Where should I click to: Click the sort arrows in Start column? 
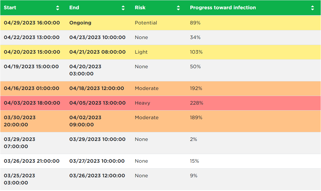pyautogui.click(x=58, y=8)
